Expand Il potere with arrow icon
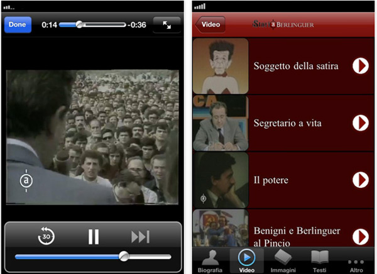Image resolution: width=377 pixels, height=274 pixels. click(x=361, y=180)
